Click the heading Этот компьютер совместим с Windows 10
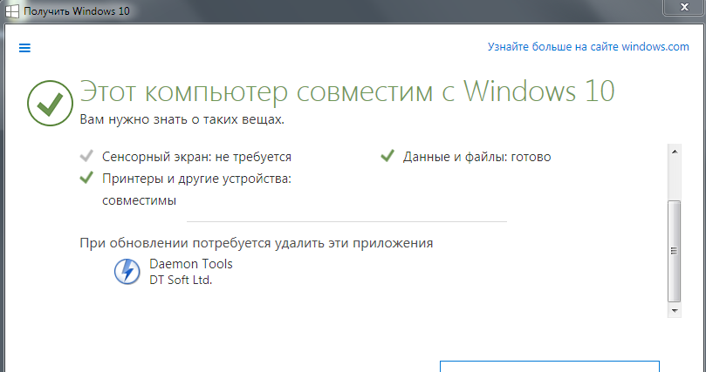 coord(347,91)
